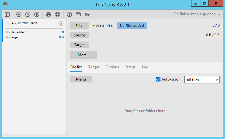This screenshot has height=139, width=225.
Task: Click 'No target' text in the sidebar
Action: coord(12,37)
